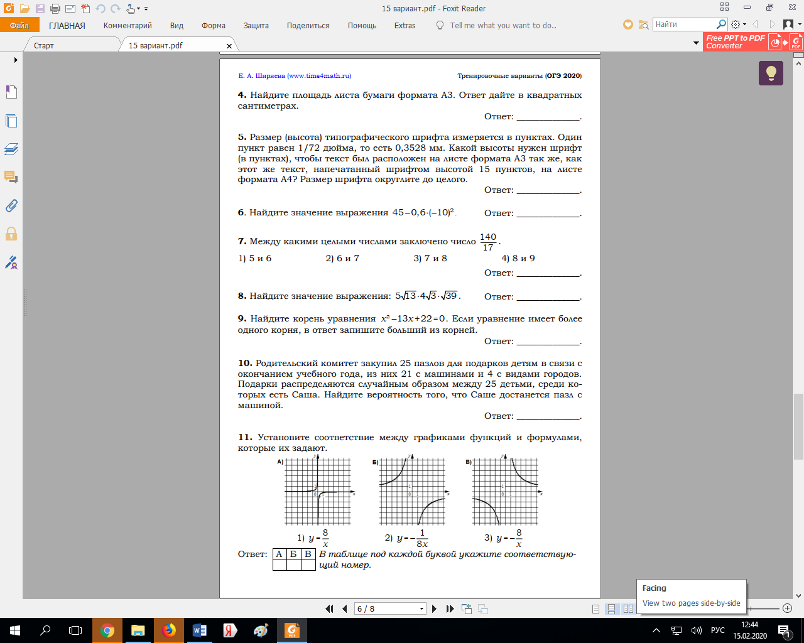Open the user account dropdown
The height and width of the screenshot is (643, 804).
pyautogui.click(x=791, y=24)
